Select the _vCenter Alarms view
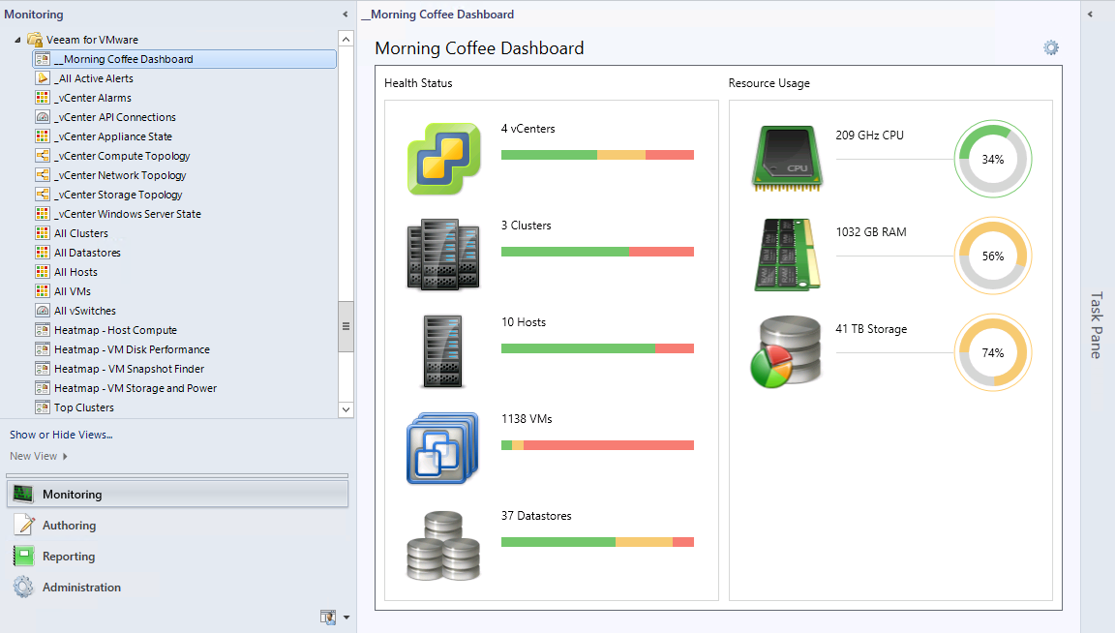Viewport: 1115px width, 633px height. (x=93, y=98)
